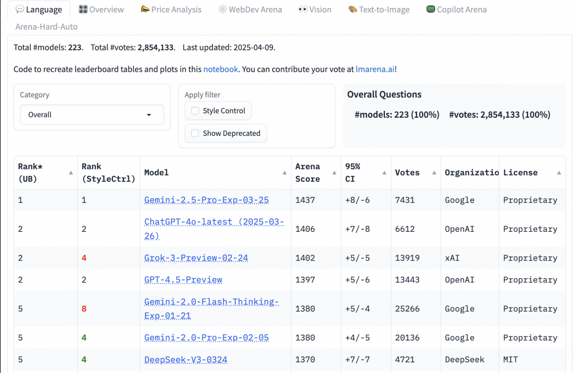Click the "Total #votes: 2,854,133" text
The height and width of the screenshot is (373, 575).
click(x=133, y=47)
